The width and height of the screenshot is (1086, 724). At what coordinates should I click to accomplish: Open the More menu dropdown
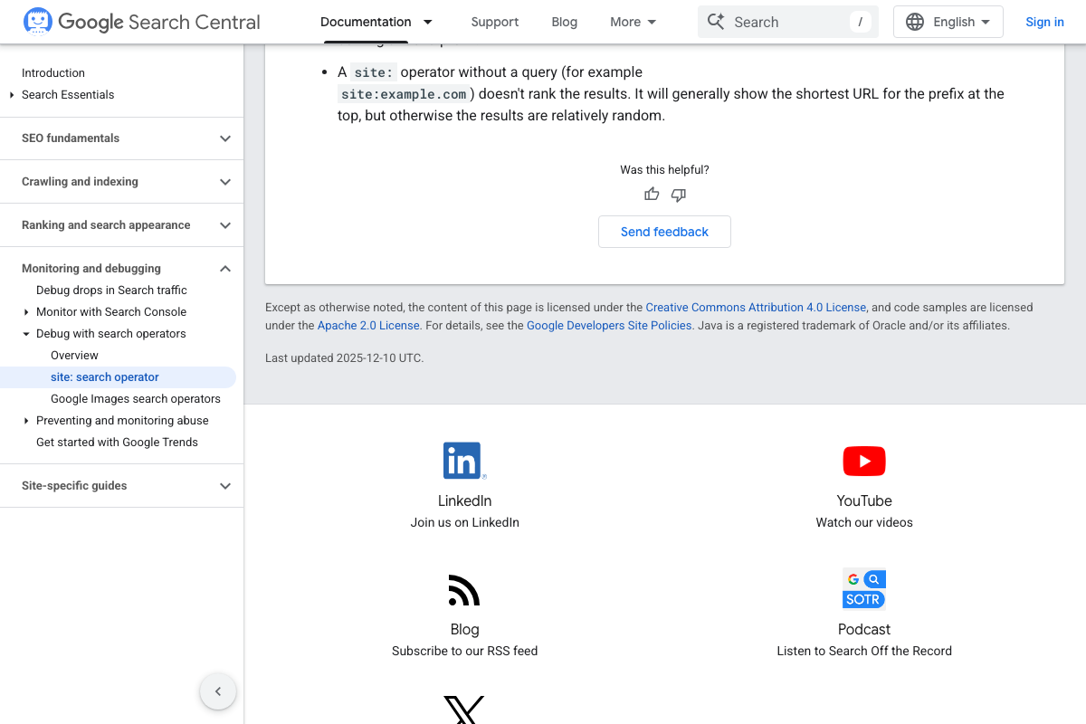click(x=633, y=22)
